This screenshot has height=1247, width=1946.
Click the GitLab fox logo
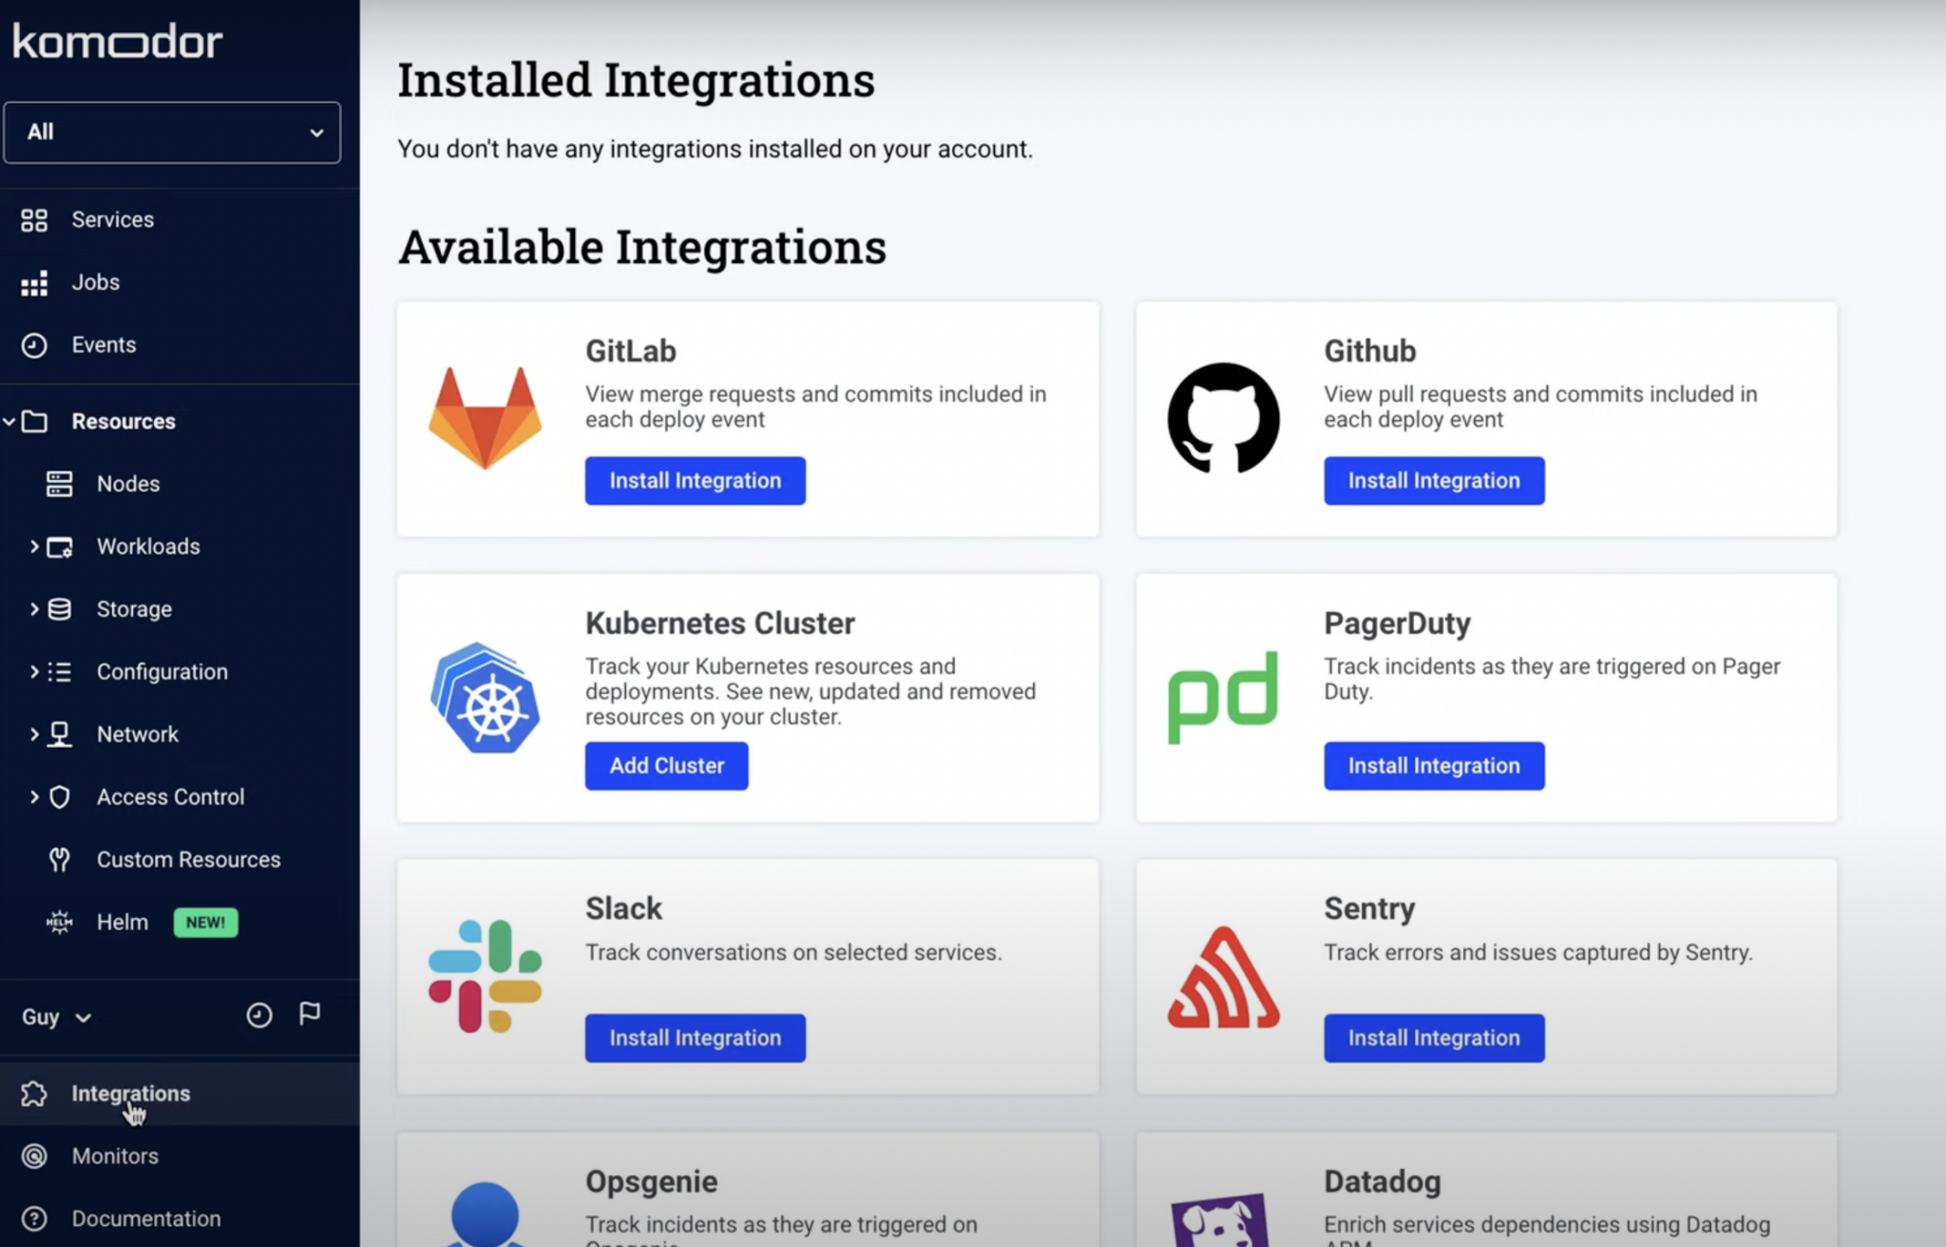[x=486, y=418]
